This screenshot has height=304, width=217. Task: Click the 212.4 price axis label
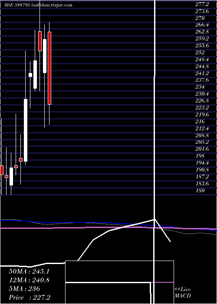click(202, 129)
